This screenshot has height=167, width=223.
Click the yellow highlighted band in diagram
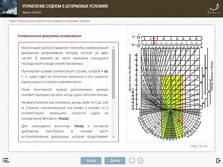(x=172, y=106)
